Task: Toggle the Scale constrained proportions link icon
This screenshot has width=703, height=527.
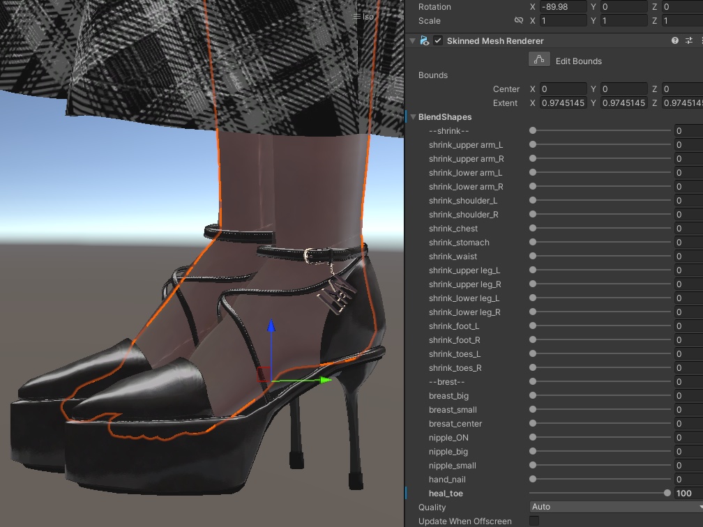Action: pos(518,21)
